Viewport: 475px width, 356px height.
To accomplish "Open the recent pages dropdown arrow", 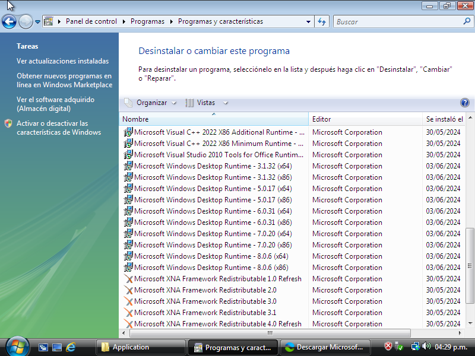I will click(x=37, y=22).
